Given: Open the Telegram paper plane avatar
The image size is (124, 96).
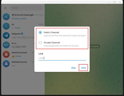Looking at the screenshot, I should click(6, 36).
